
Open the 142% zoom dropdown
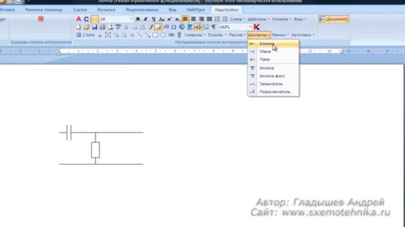(x=250, y=27)
